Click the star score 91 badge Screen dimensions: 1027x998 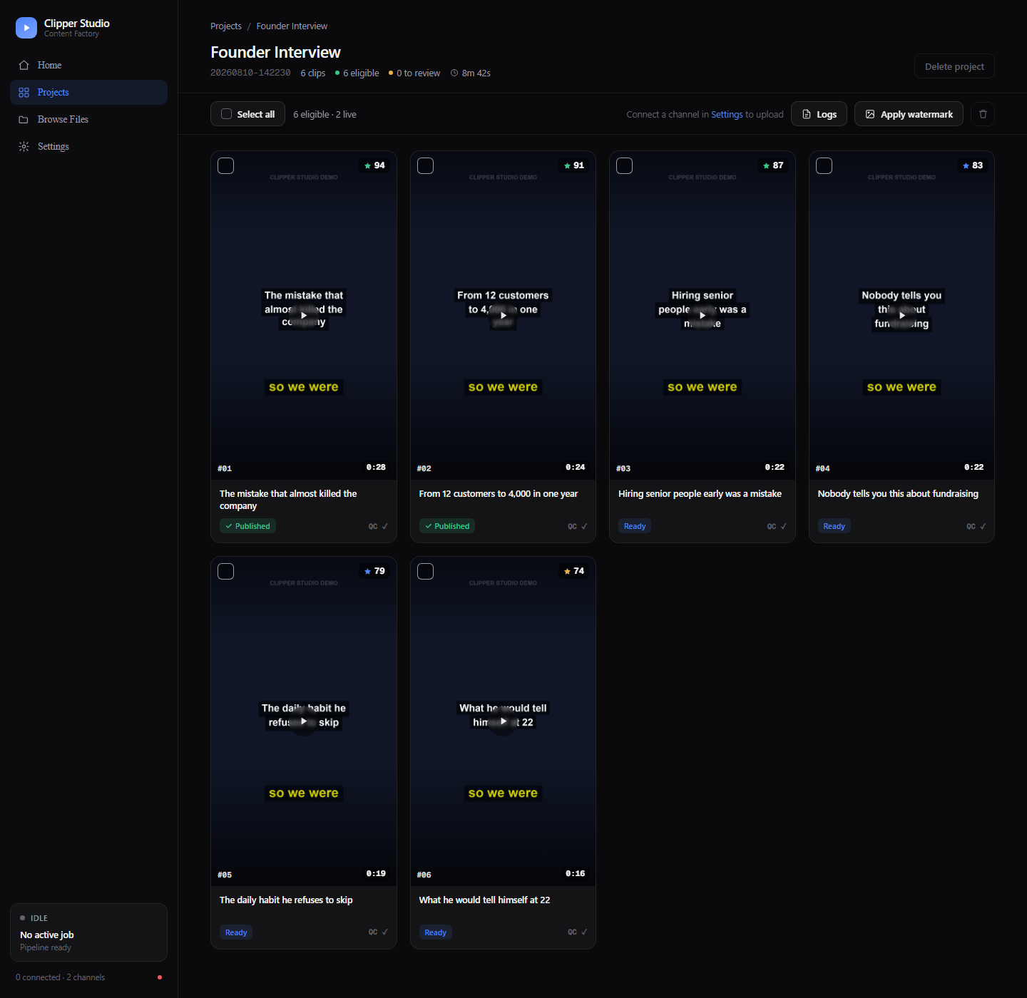click(574, 165)
